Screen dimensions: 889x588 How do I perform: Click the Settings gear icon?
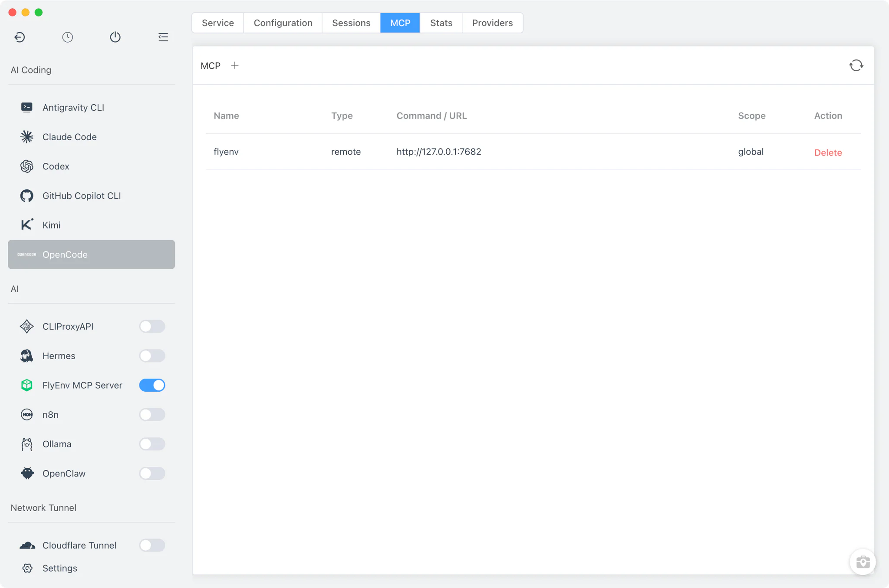pyautogui.click(x=27, y=568)
